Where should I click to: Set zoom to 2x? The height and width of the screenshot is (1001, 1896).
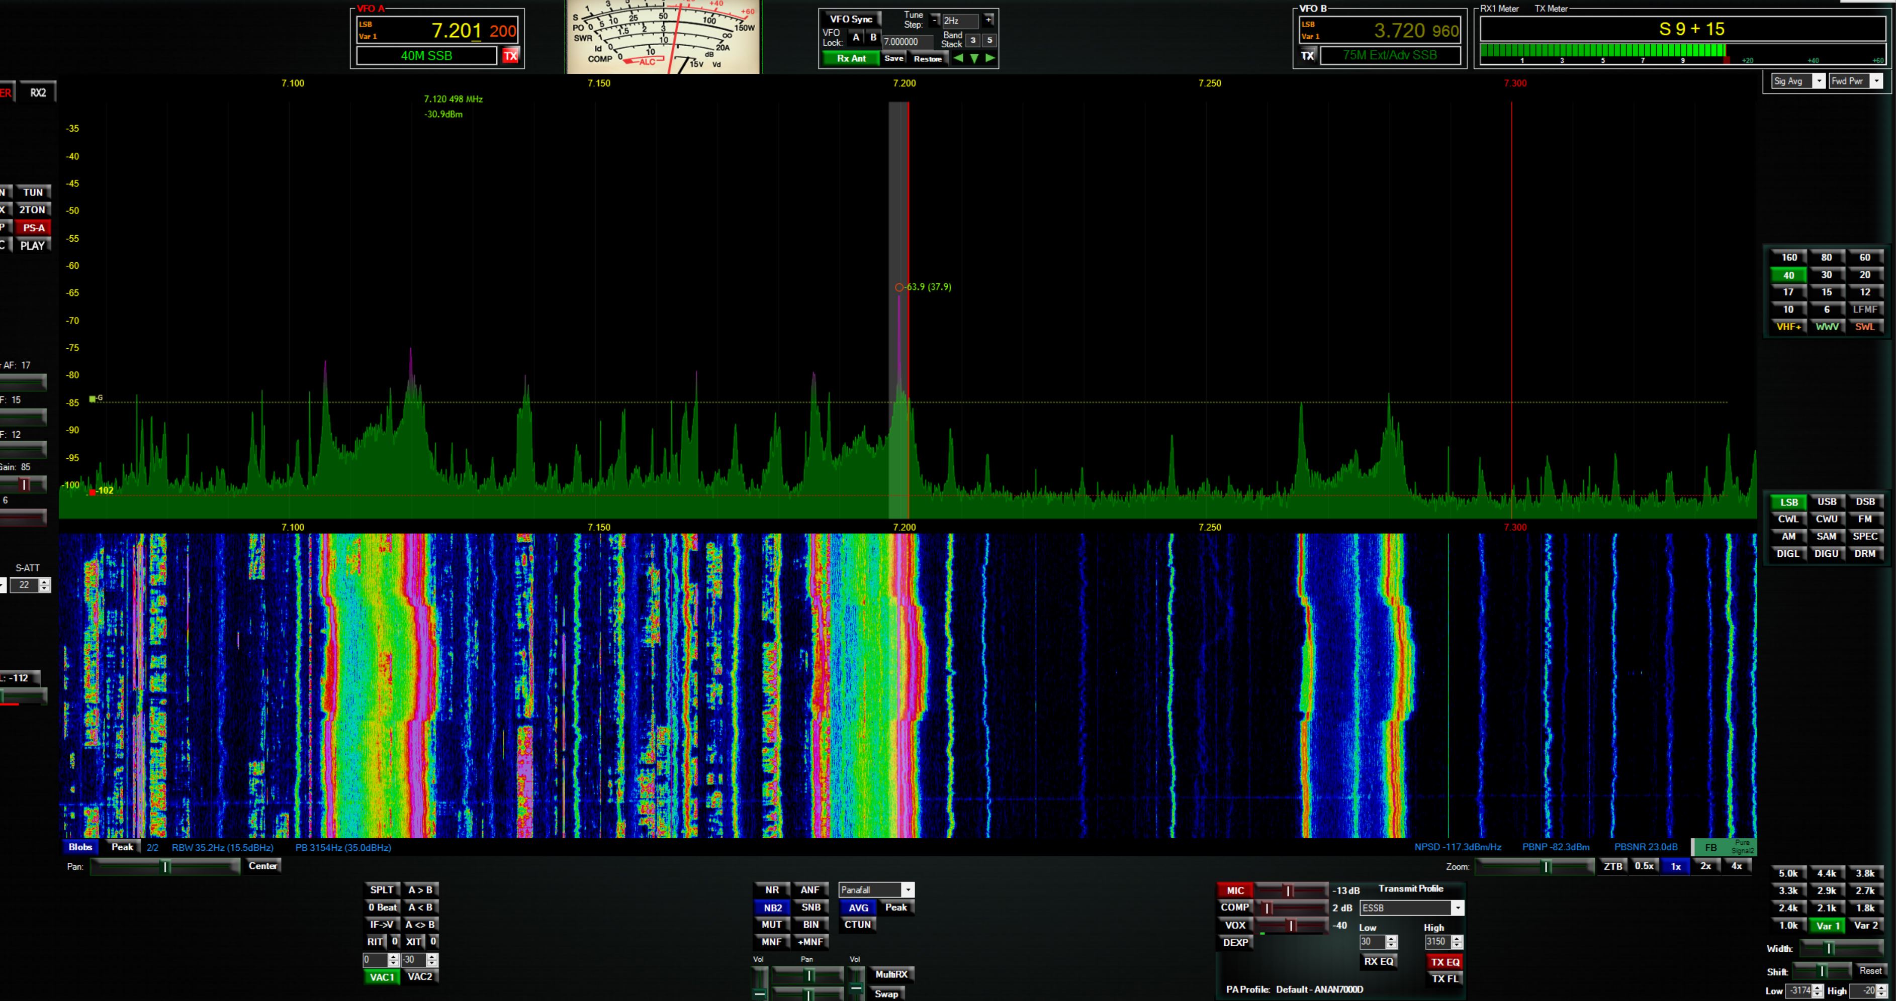click(1706, 866)
